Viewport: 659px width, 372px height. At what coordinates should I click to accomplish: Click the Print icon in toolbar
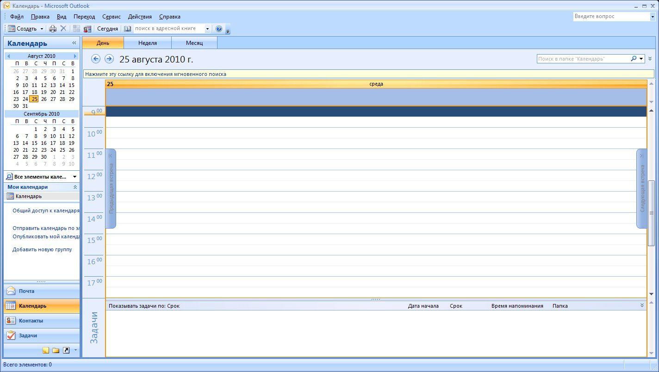click(53, 29)
